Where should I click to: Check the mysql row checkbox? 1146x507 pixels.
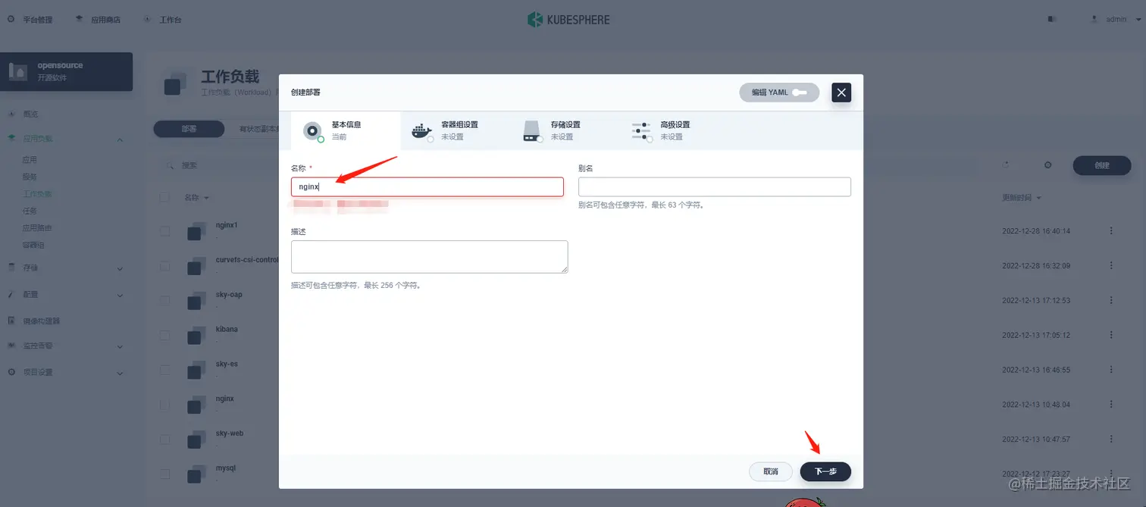[164, 474]
